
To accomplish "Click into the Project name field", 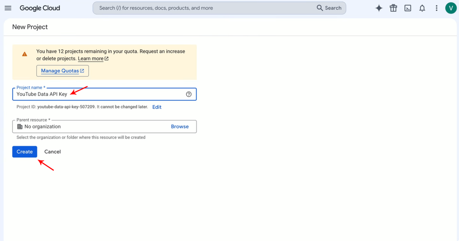I will pyautogui.click(x=104, y=94).
